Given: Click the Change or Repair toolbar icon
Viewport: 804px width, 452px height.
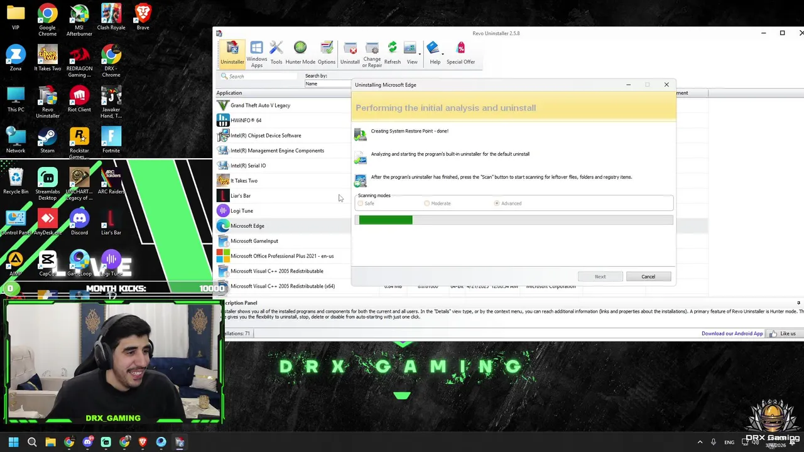Looking at the screenshot, I should pos(372,55).
